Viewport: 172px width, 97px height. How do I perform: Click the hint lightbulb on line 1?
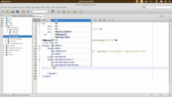(x=36, y=23)
